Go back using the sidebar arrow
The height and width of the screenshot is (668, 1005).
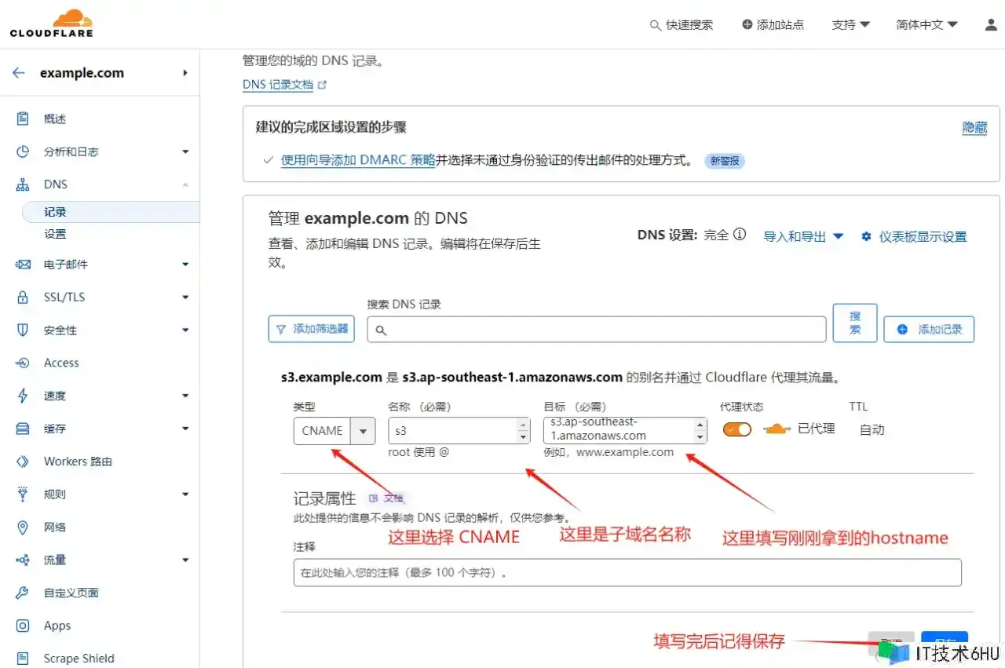(x=19, y=73)
